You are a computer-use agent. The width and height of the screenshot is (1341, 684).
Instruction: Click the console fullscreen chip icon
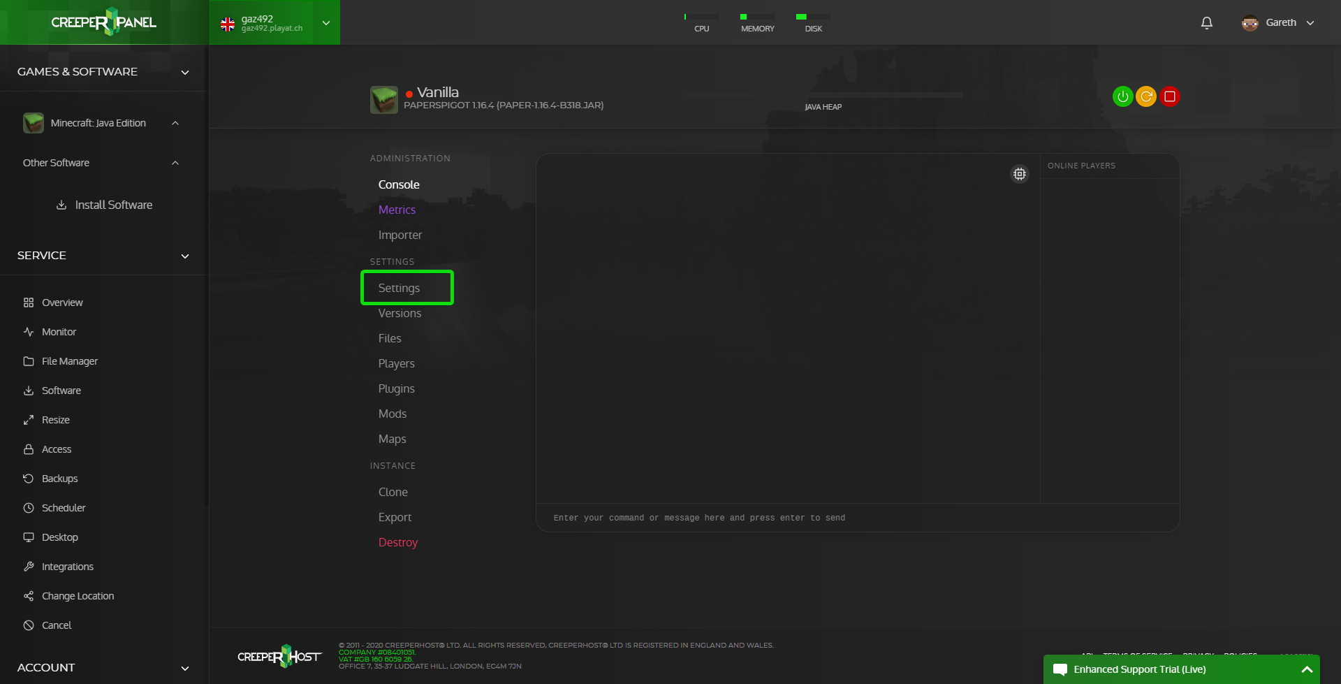pos(1020,174)
